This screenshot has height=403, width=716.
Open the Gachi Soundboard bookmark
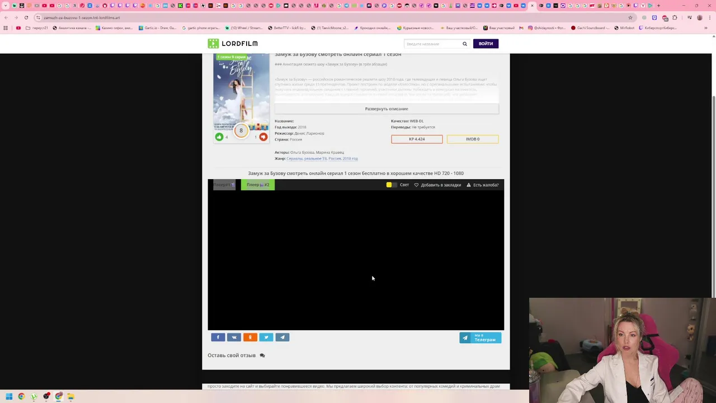pos(590,28)
